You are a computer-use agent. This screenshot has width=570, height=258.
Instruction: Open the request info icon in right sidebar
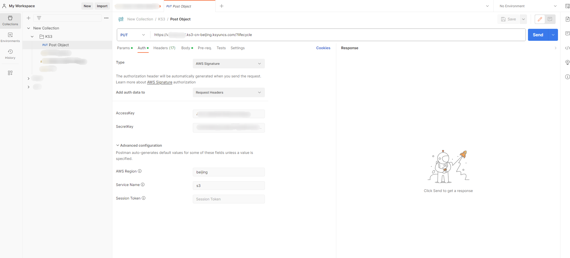(567, 77)
